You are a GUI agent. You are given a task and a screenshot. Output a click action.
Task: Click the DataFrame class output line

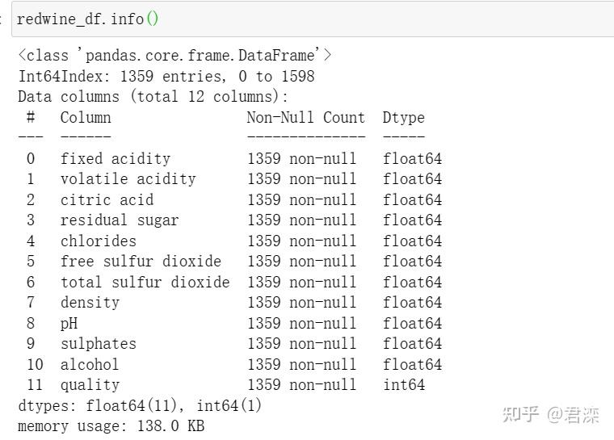point(175,55)
